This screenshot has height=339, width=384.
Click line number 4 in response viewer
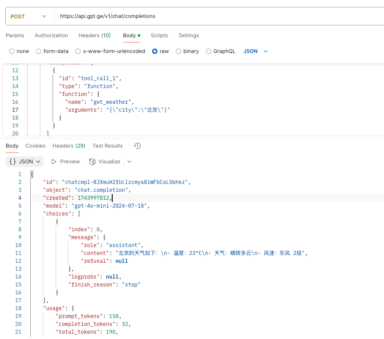[20, 198]
